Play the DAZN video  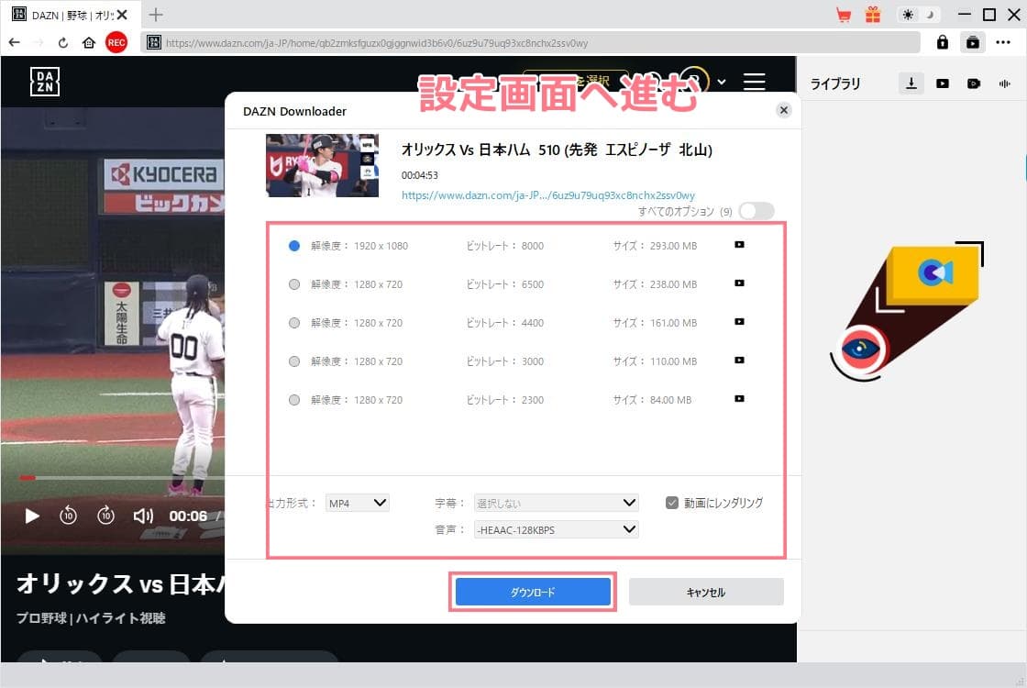click(31, 516)
